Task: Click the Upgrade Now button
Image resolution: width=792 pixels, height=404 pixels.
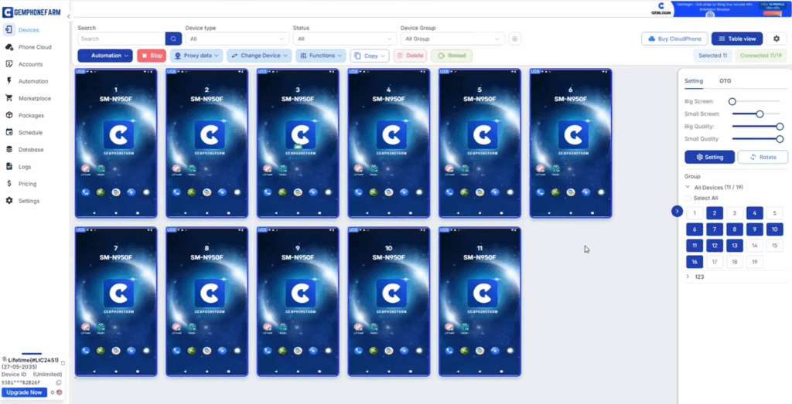Action: point(24,392)
